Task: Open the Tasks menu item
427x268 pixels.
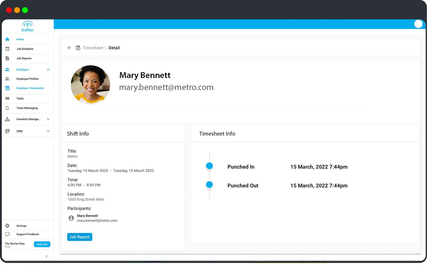Action: [x=20, y=98]
